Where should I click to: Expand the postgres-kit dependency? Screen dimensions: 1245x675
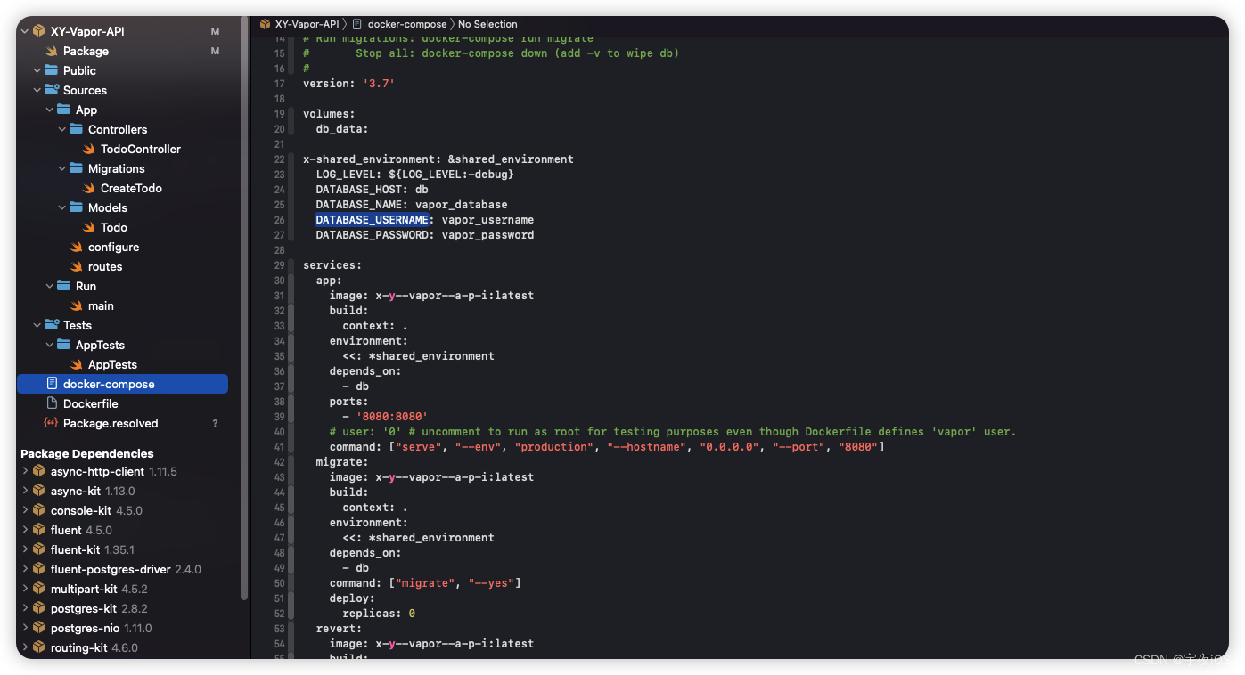25,608
